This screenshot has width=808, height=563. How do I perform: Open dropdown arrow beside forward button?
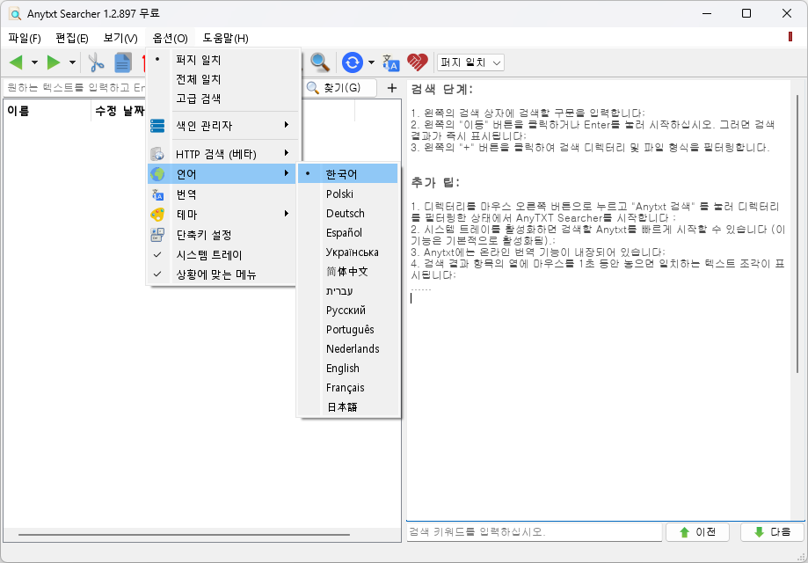[x=72, y=62]
